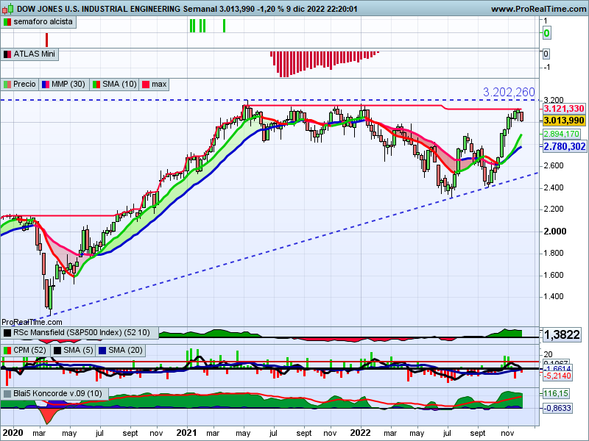Viewport: 589px width, 441px height.
Task: Open the ATLAS Mini indicator label
Action: coord(34,54)
